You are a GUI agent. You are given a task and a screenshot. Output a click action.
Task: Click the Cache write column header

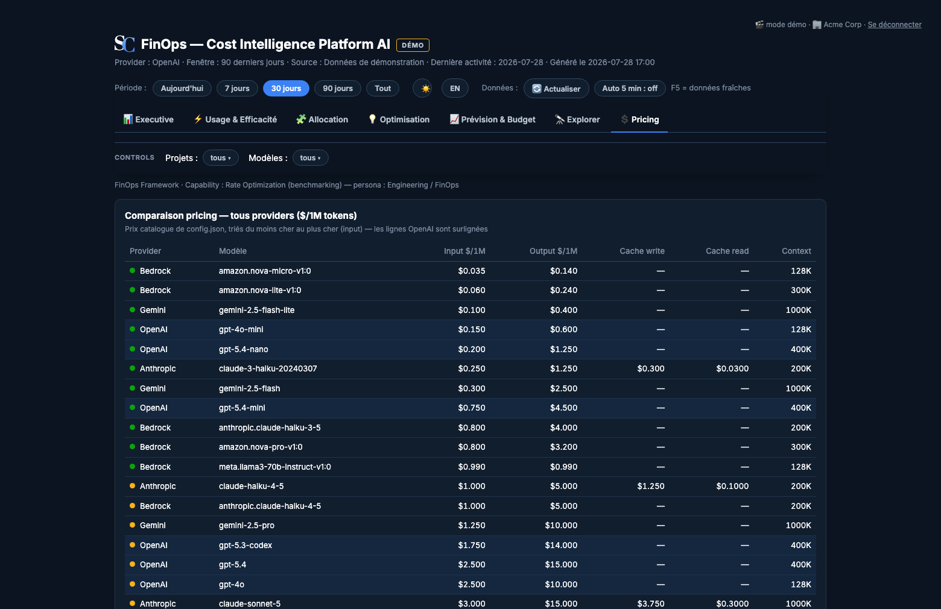click(642, 251)
